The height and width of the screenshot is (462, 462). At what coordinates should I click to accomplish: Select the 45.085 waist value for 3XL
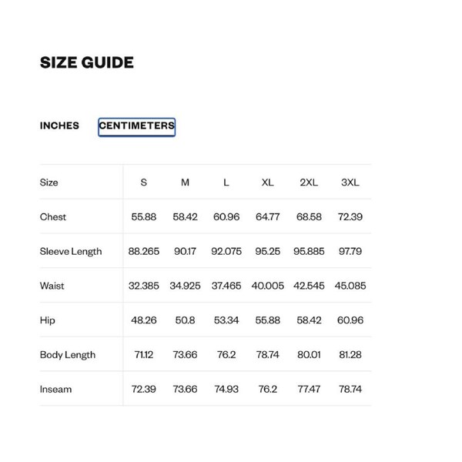[x=350, y=286]
